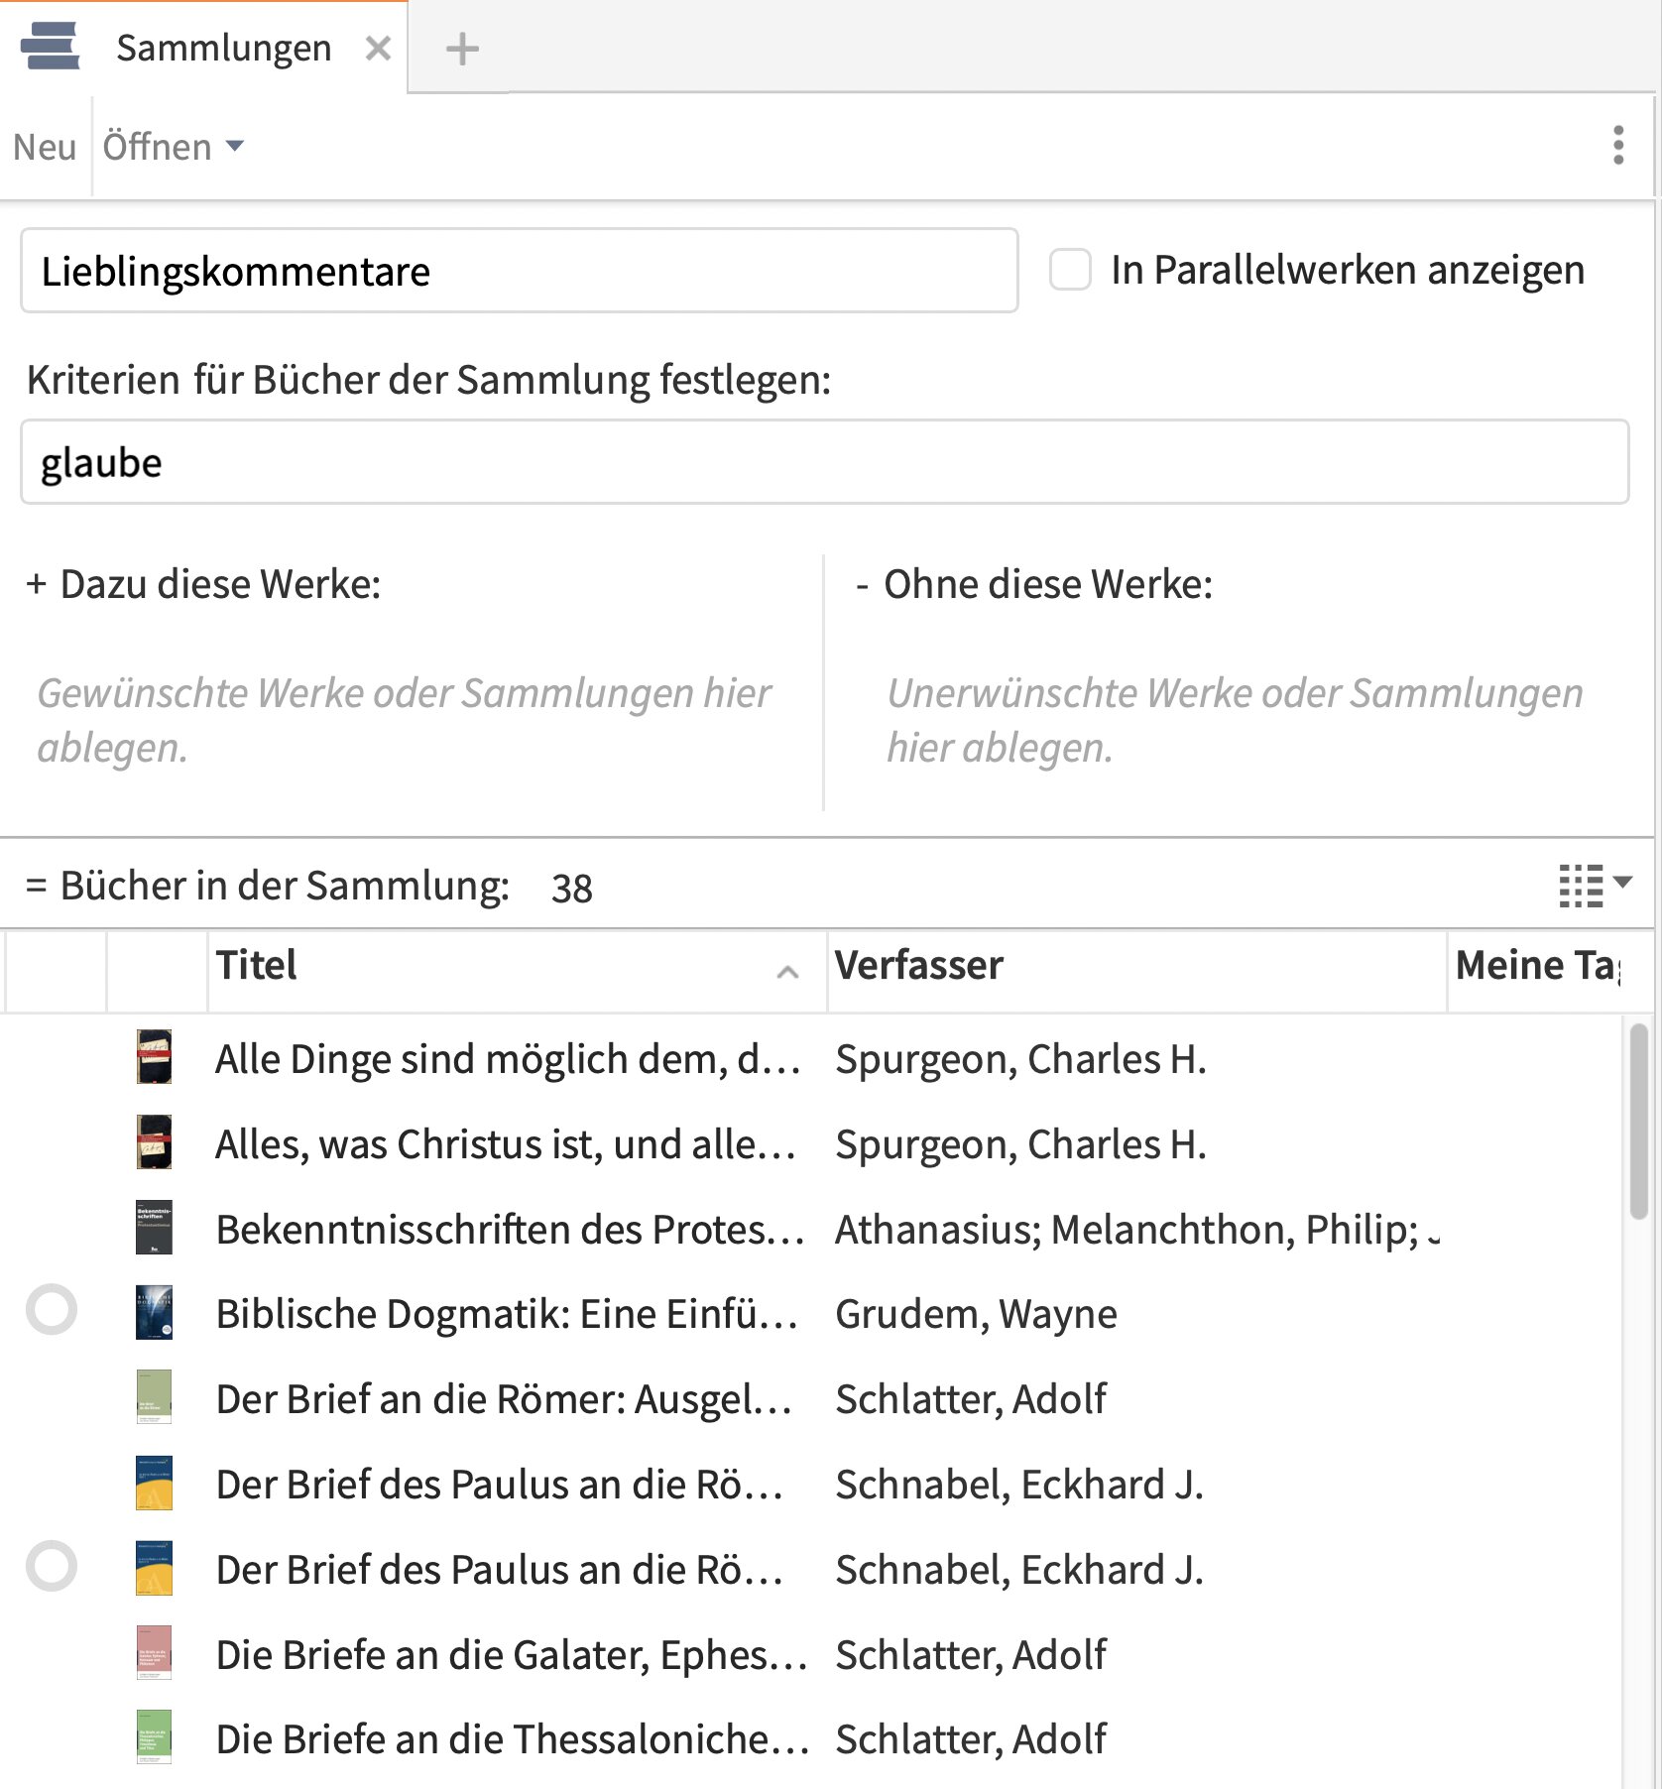Select title Alles, was Christus ist
This screenshot has height=1789, width=1662.
506,1144
